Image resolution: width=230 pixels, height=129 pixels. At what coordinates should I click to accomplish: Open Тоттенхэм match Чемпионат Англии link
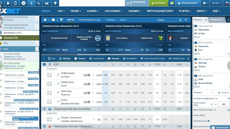[61, 26]
